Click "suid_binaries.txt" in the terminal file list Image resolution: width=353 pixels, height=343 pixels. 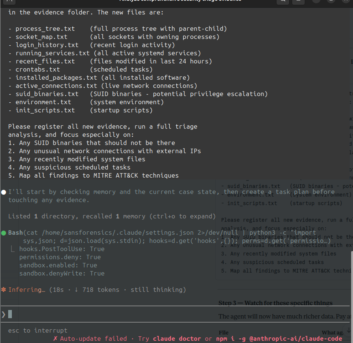pyautogui.click(x=47, y=94)
